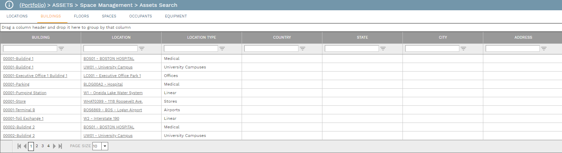Screen dimensions: 562x153
Task: Open the Portfolio breadcrumb link
Action: [x=33, y=5]
